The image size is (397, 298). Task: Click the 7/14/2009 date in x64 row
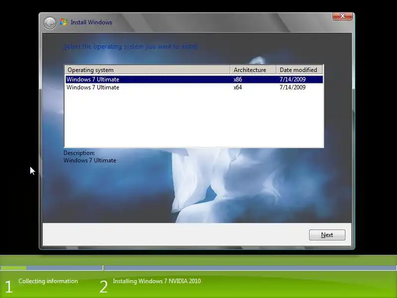point(292,87)
